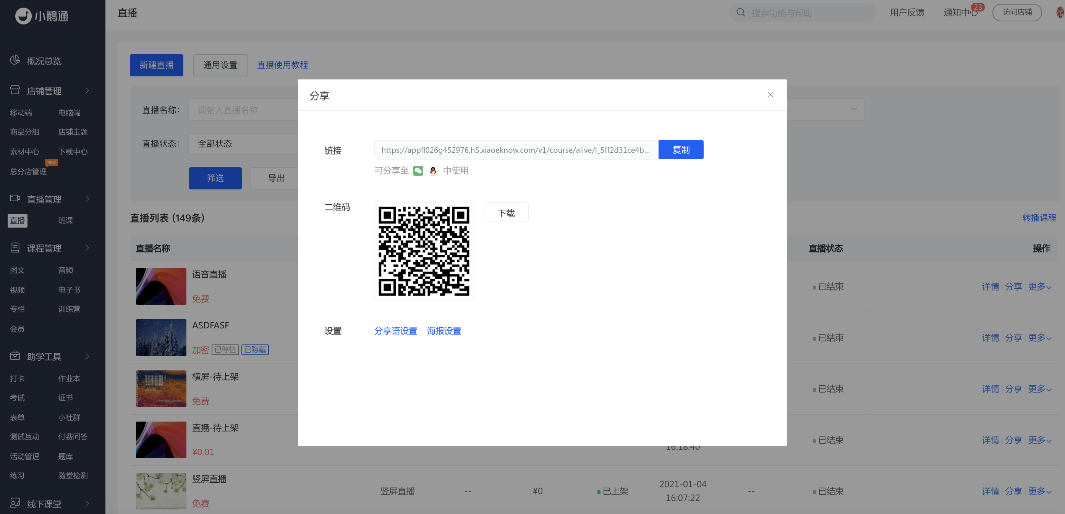The image size is (1065, 514).
Task: Click the 访问店铺 button
Action: click(1017, 12)
